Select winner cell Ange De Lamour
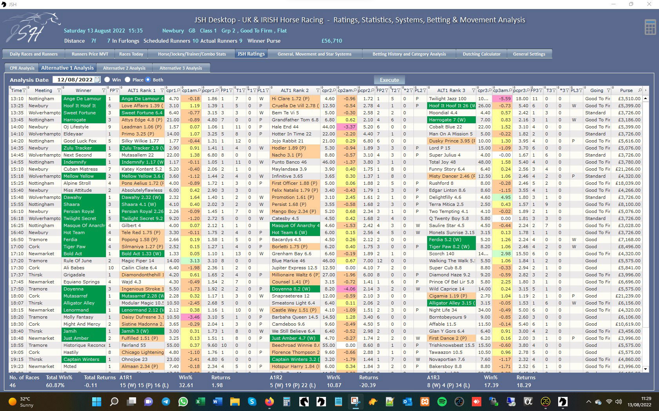The image size is (659, 411). 84,99
